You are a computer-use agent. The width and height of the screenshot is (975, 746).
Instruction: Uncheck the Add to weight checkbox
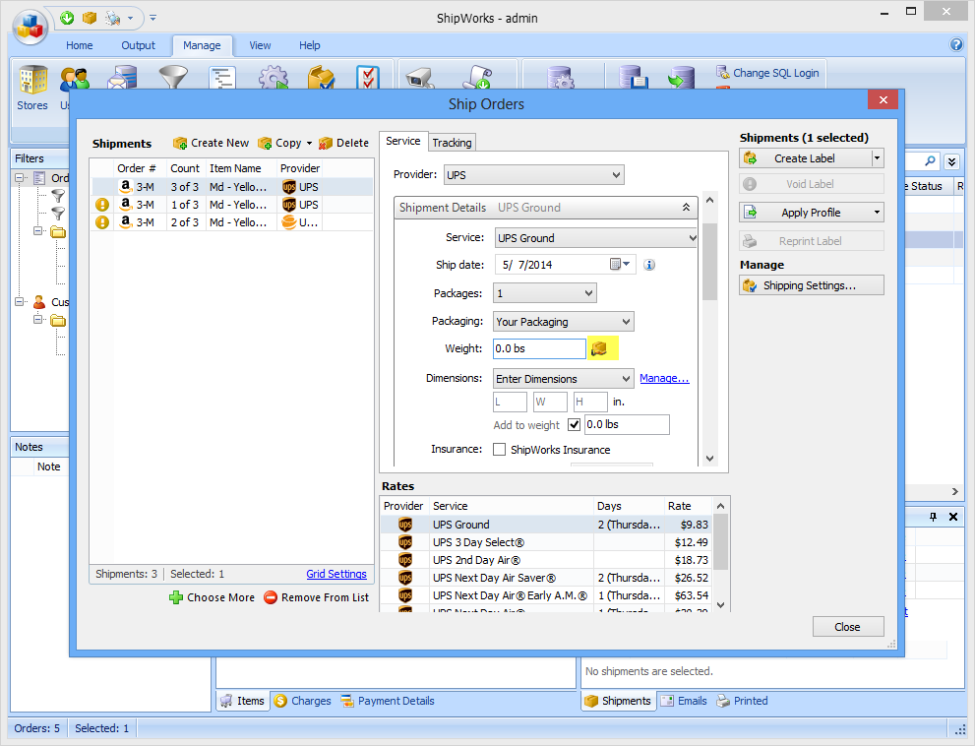tap(575, 425)
